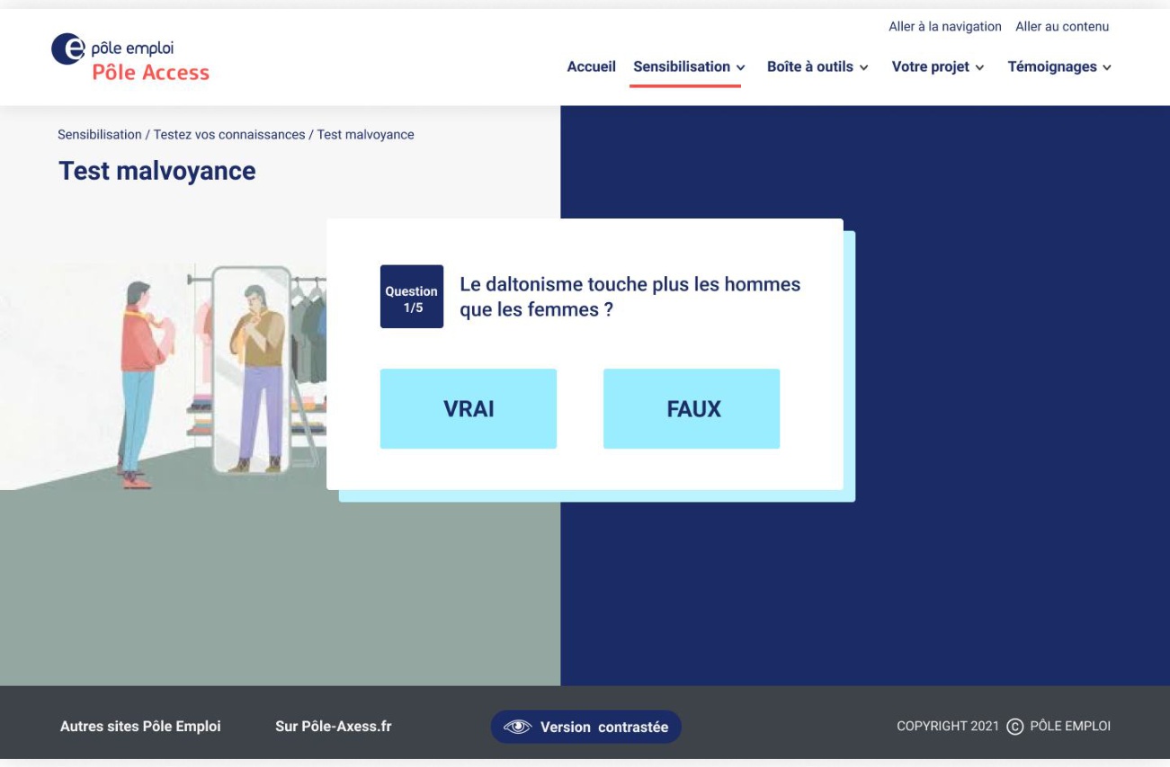Expand the Témoignages chevron

pos(1107,67)
